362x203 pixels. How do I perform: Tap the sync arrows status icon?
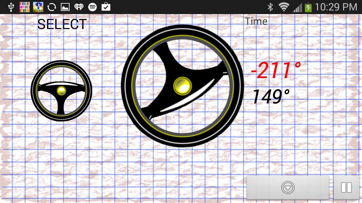(52, 7)
